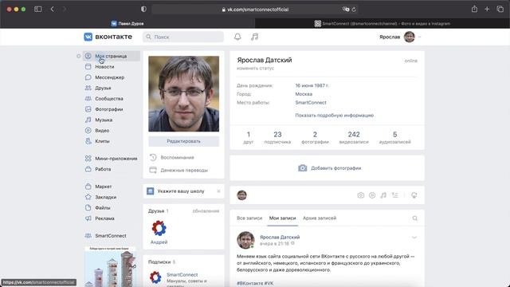The height and width of the screenshot is (287, 510).
Task: Open the post options chevron
Action: point(414,238)
